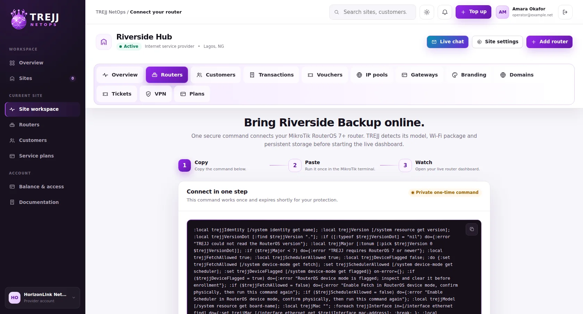Select the Branding tab
Viewport: 583px width, 314px height.
[x=469, y=75]
